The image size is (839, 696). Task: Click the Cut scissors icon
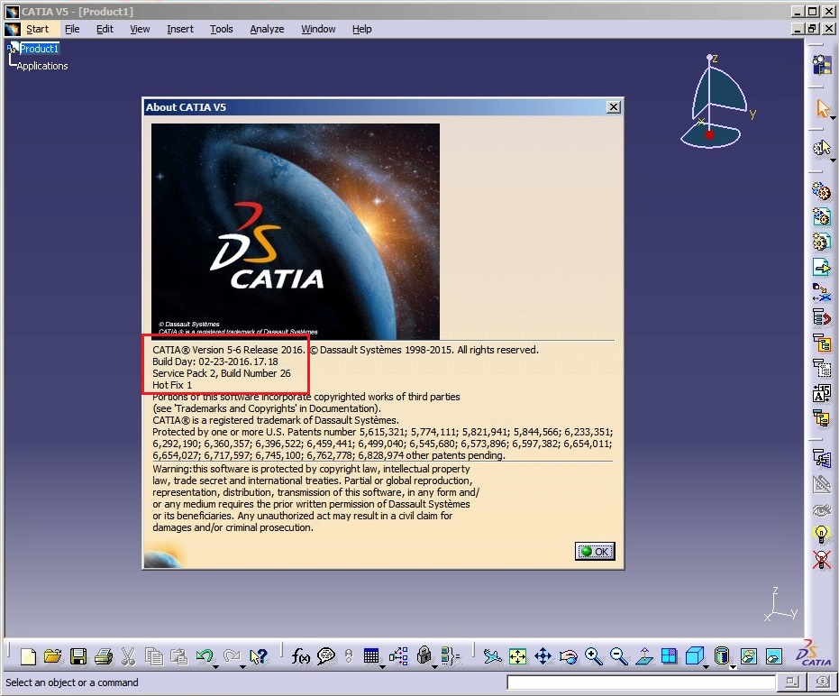point(128,656)
